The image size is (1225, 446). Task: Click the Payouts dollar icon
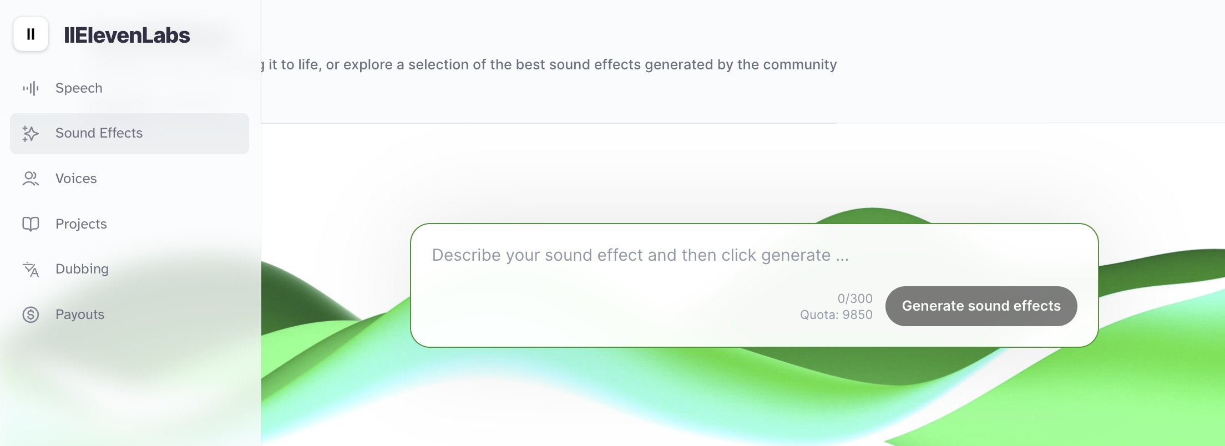[31, 315]
